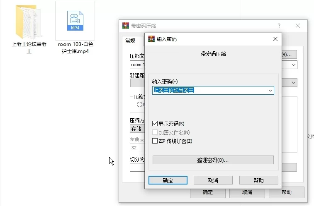Switch to the 常规 tab
The image size is (314, 206).
(x=130, y=41)
